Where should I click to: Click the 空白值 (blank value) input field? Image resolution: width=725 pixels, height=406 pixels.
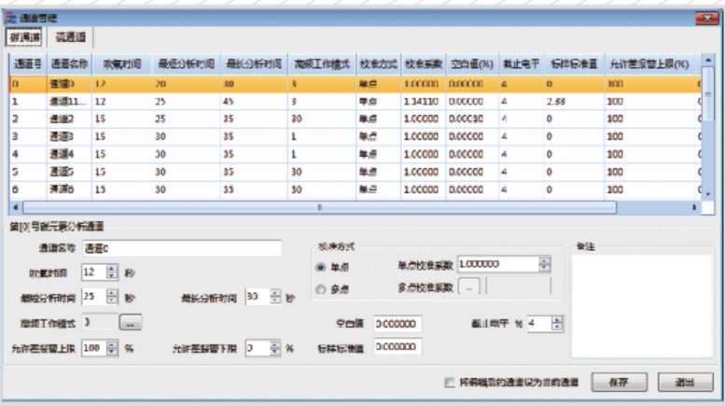[x=397, y=324]
